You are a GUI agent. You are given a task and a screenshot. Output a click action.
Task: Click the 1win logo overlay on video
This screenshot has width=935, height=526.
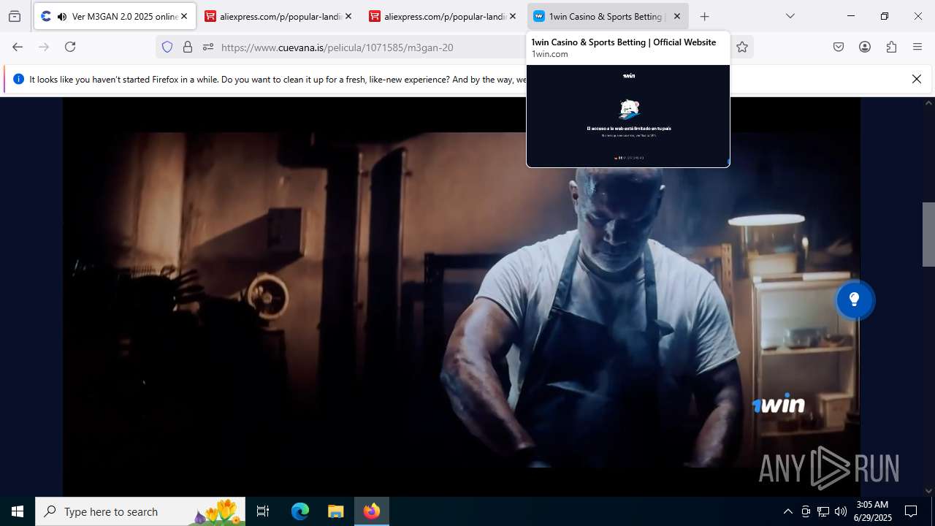[779, 404]
